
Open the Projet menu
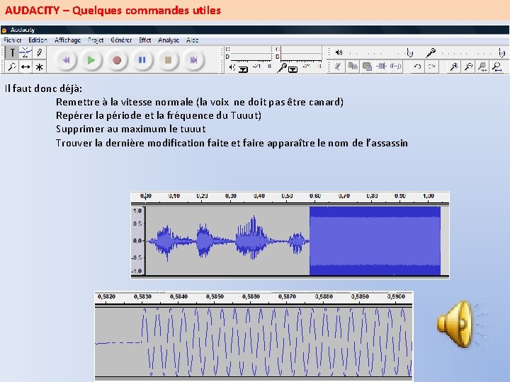pyautogui.click(x=96, y=40)
